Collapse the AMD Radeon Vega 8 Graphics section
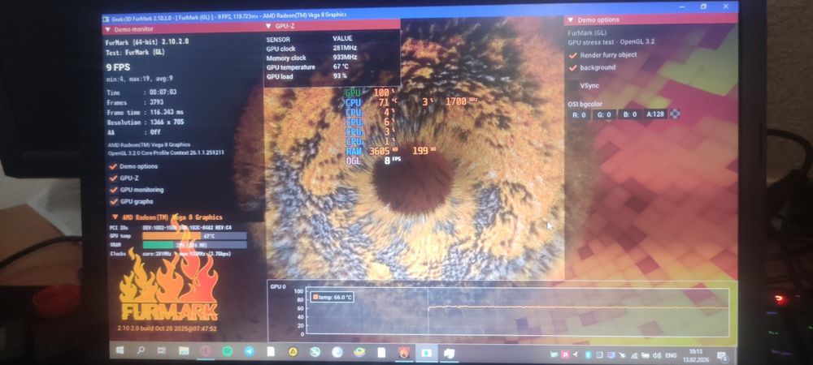 pos(115,217)
